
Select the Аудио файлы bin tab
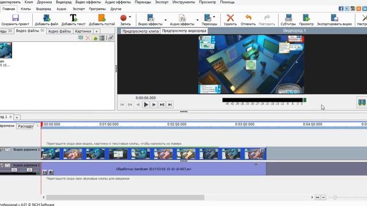pyautogui.click(x=60, y=31)
